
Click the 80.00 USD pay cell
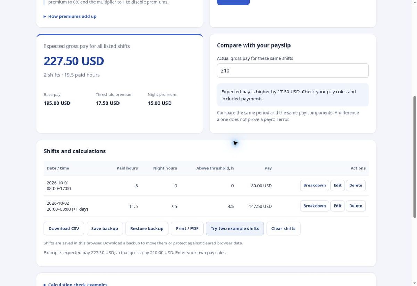(261, 186)
